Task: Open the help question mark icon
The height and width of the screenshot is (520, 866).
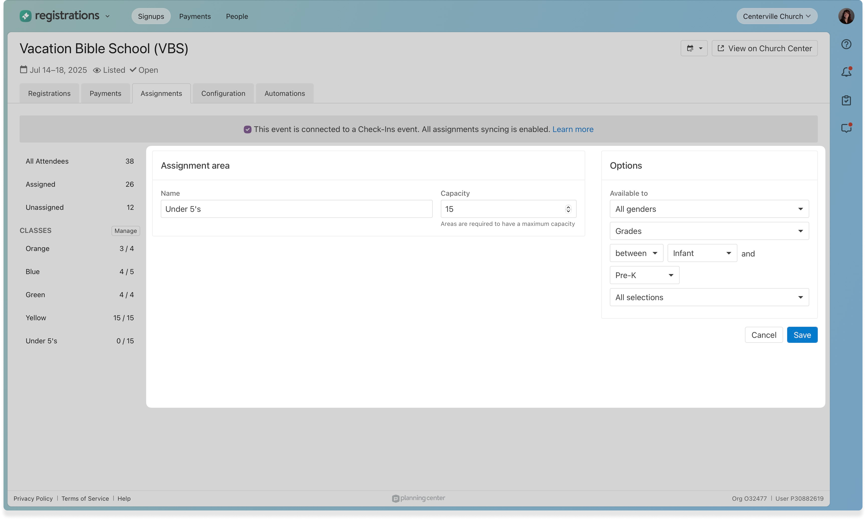Action: [846, 44]
